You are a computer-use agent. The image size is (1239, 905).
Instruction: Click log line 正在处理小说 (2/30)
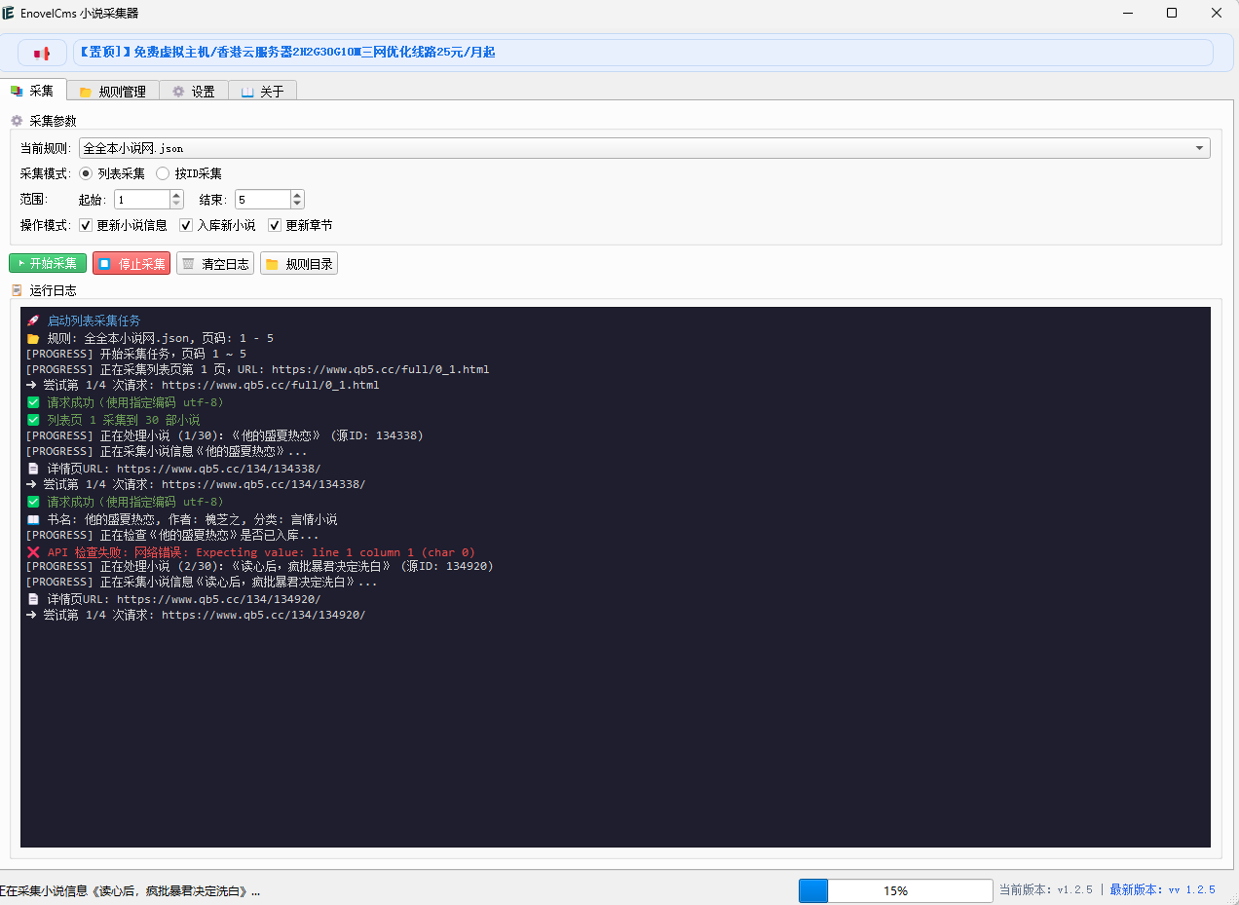260,566
